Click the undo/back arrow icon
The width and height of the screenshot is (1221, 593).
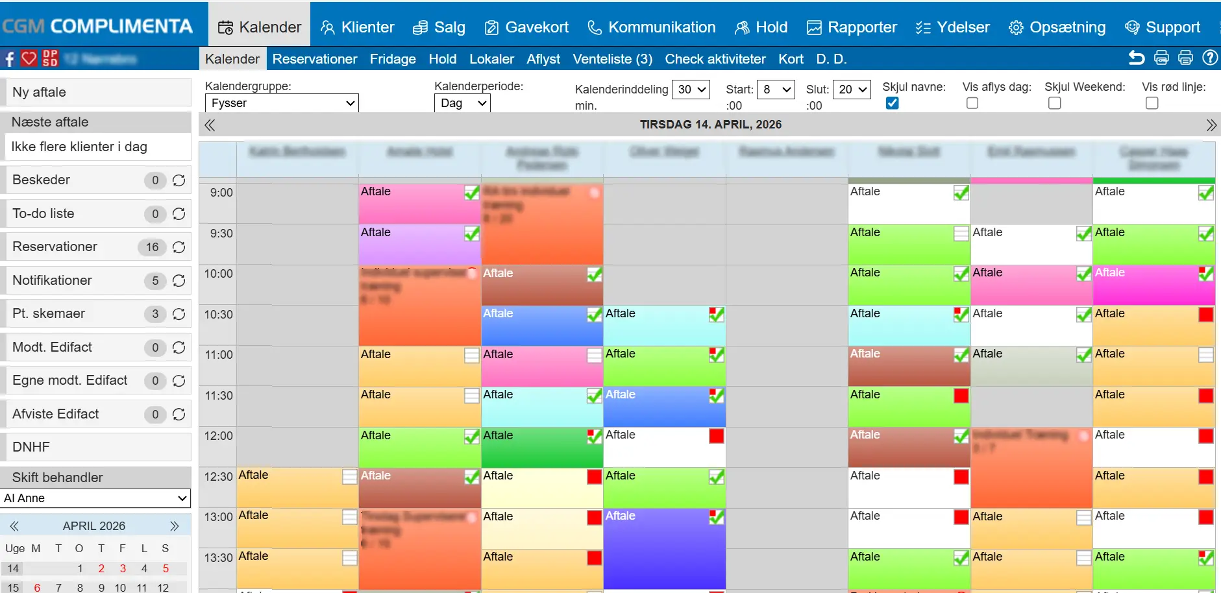(1137, 58)
